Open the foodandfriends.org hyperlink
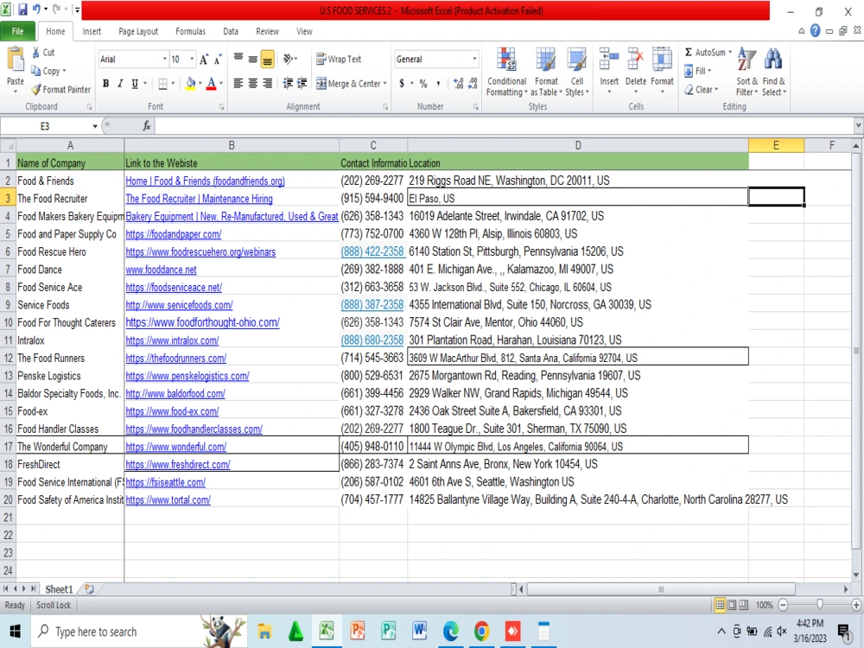 [205, 181]
